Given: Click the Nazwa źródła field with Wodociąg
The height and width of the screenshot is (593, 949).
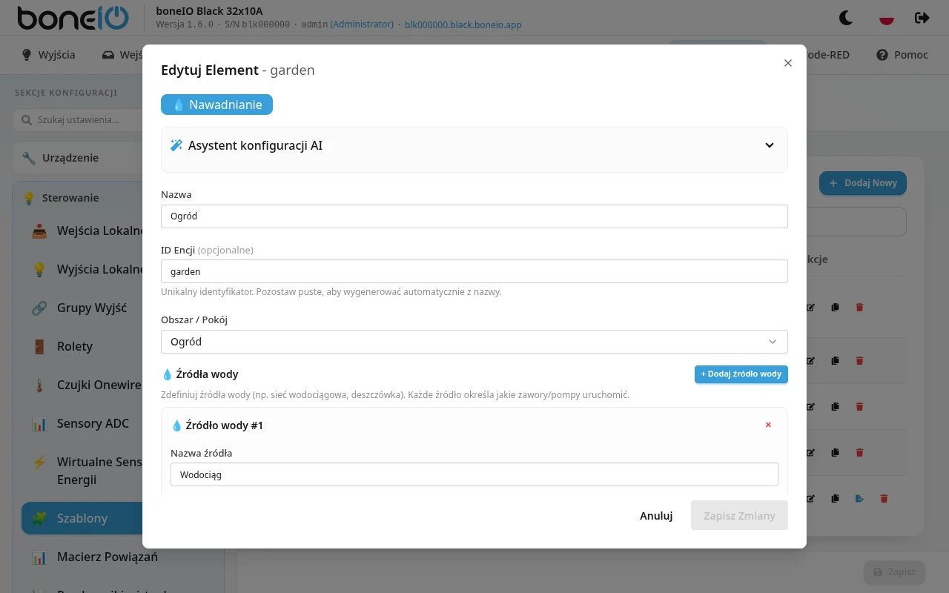Looking at the screenshot, I should pyautogui.click(x=474, y=474).
